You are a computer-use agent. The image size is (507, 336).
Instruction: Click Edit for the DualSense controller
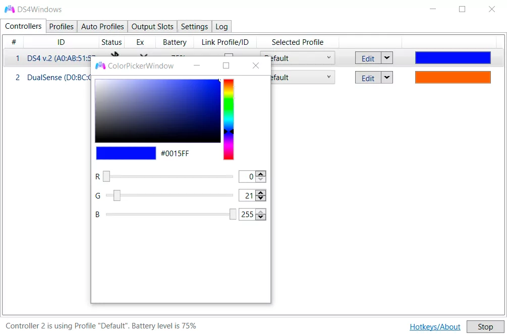368,78
